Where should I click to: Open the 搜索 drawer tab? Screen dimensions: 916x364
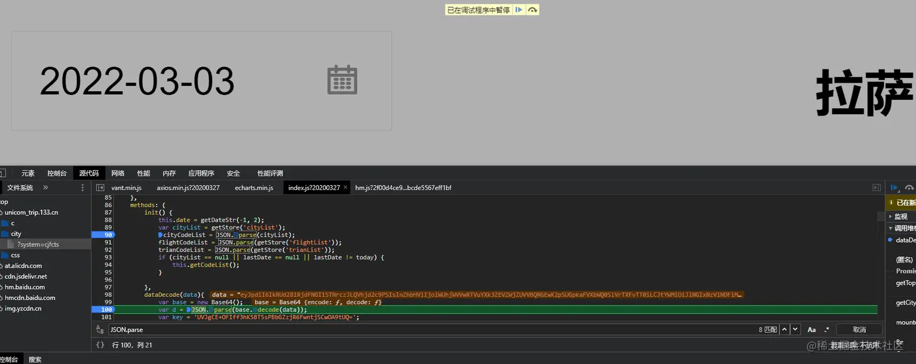point(35,359)
